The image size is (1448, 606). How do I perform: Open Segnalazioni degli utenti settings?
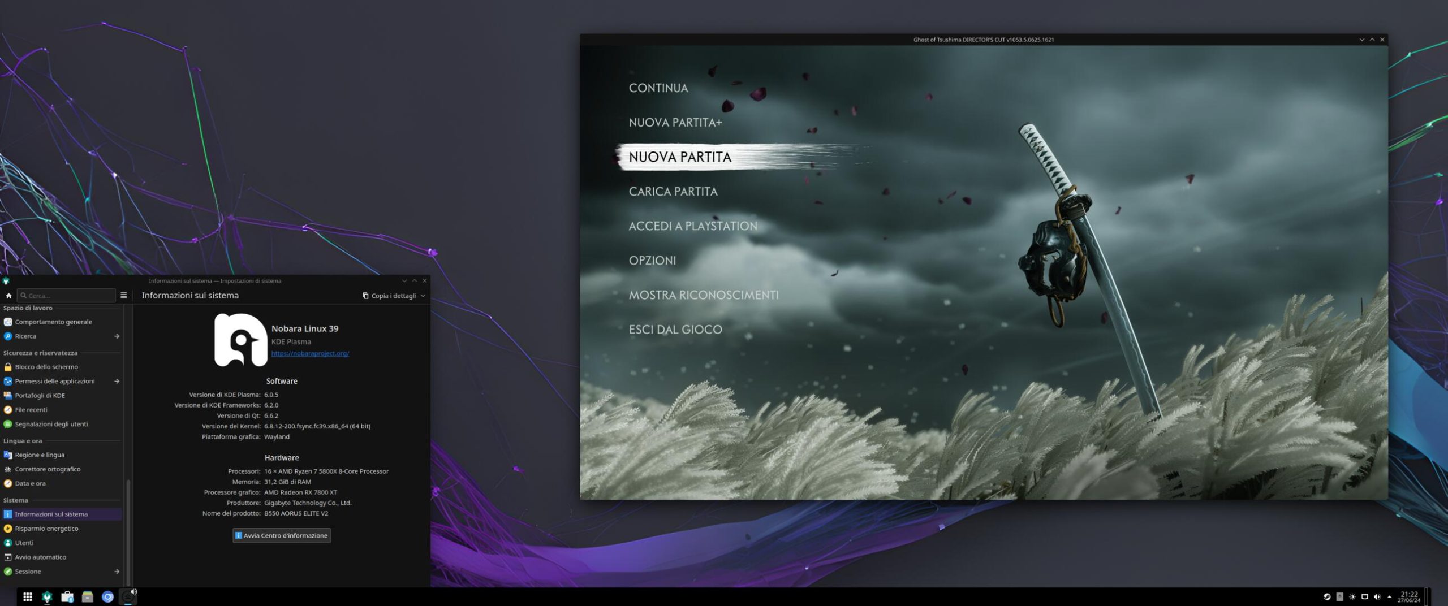point(61,424)
